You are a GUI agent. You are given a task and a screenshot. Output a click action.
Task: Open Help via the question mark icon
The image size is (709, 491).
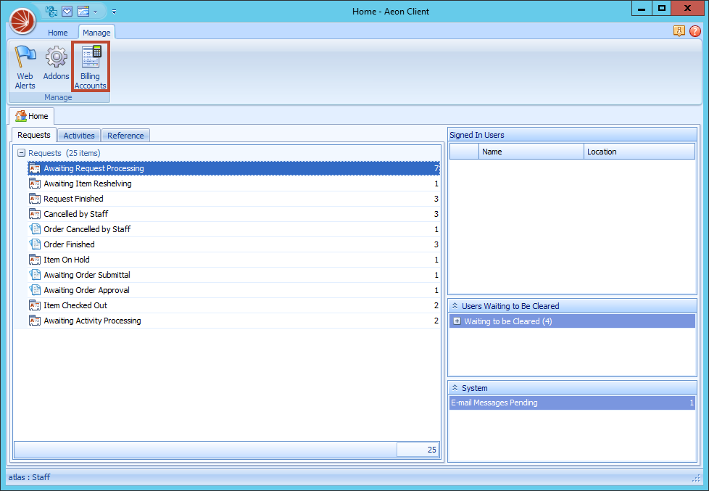click(x=695, y=31)
